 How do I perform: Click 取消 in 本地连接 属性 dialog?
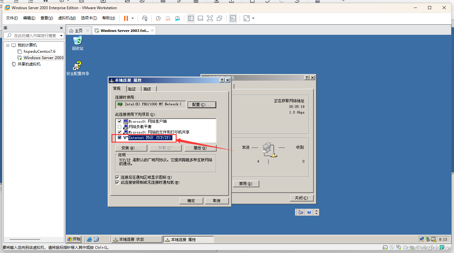coord(217,201)
